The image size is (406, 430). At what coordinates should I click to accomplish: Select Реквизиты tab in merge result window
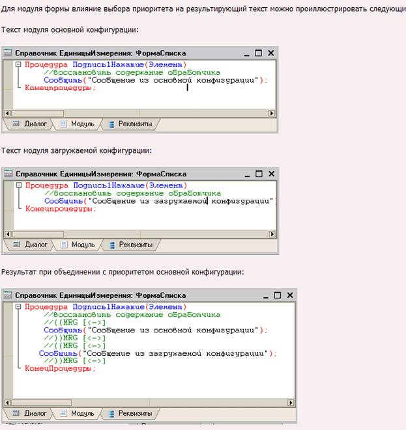[131, 413]
